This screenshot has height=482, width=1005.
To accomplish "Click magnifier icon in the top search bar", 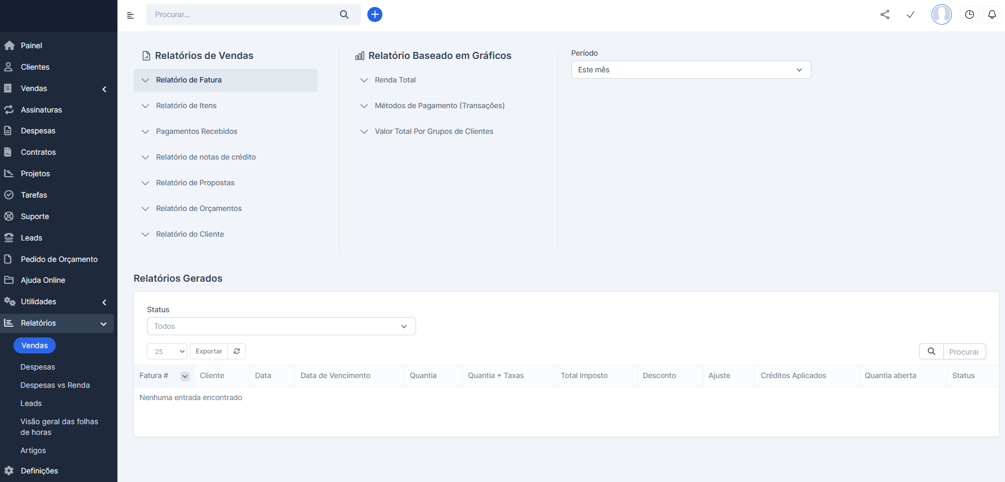I will (344, 14).
